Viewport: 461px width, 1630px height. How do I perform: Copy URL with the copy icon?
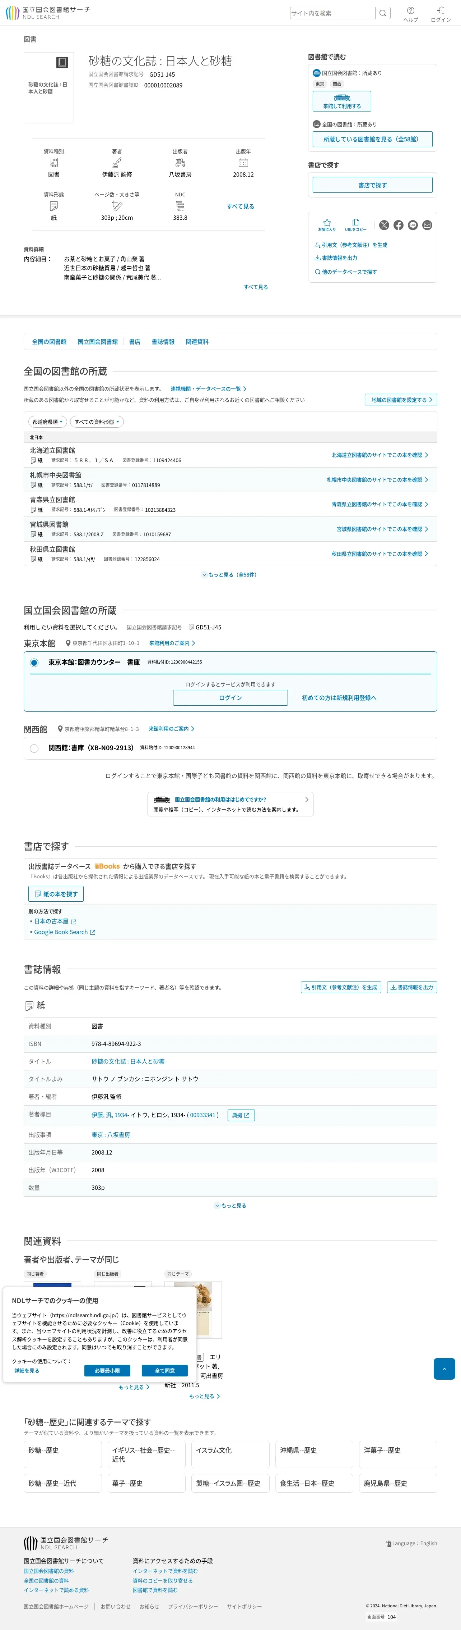click(355, 225)
